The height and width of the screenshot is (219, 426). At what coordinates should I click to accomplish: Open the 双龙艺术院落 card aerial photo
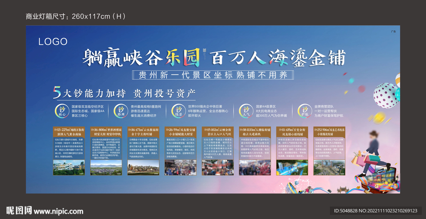329,167
